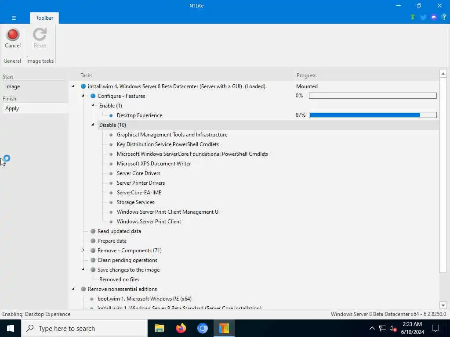Open the hamburger menu icon
This screenshot has width=450, height=337.
[14, 18]
